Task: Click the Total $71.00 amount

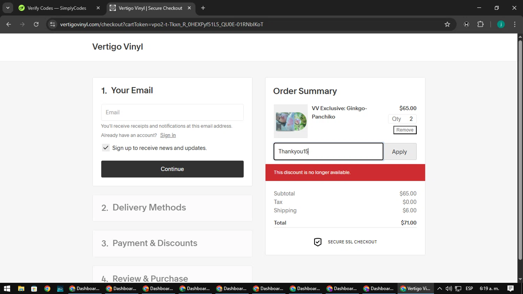Action: pos(409,223)
